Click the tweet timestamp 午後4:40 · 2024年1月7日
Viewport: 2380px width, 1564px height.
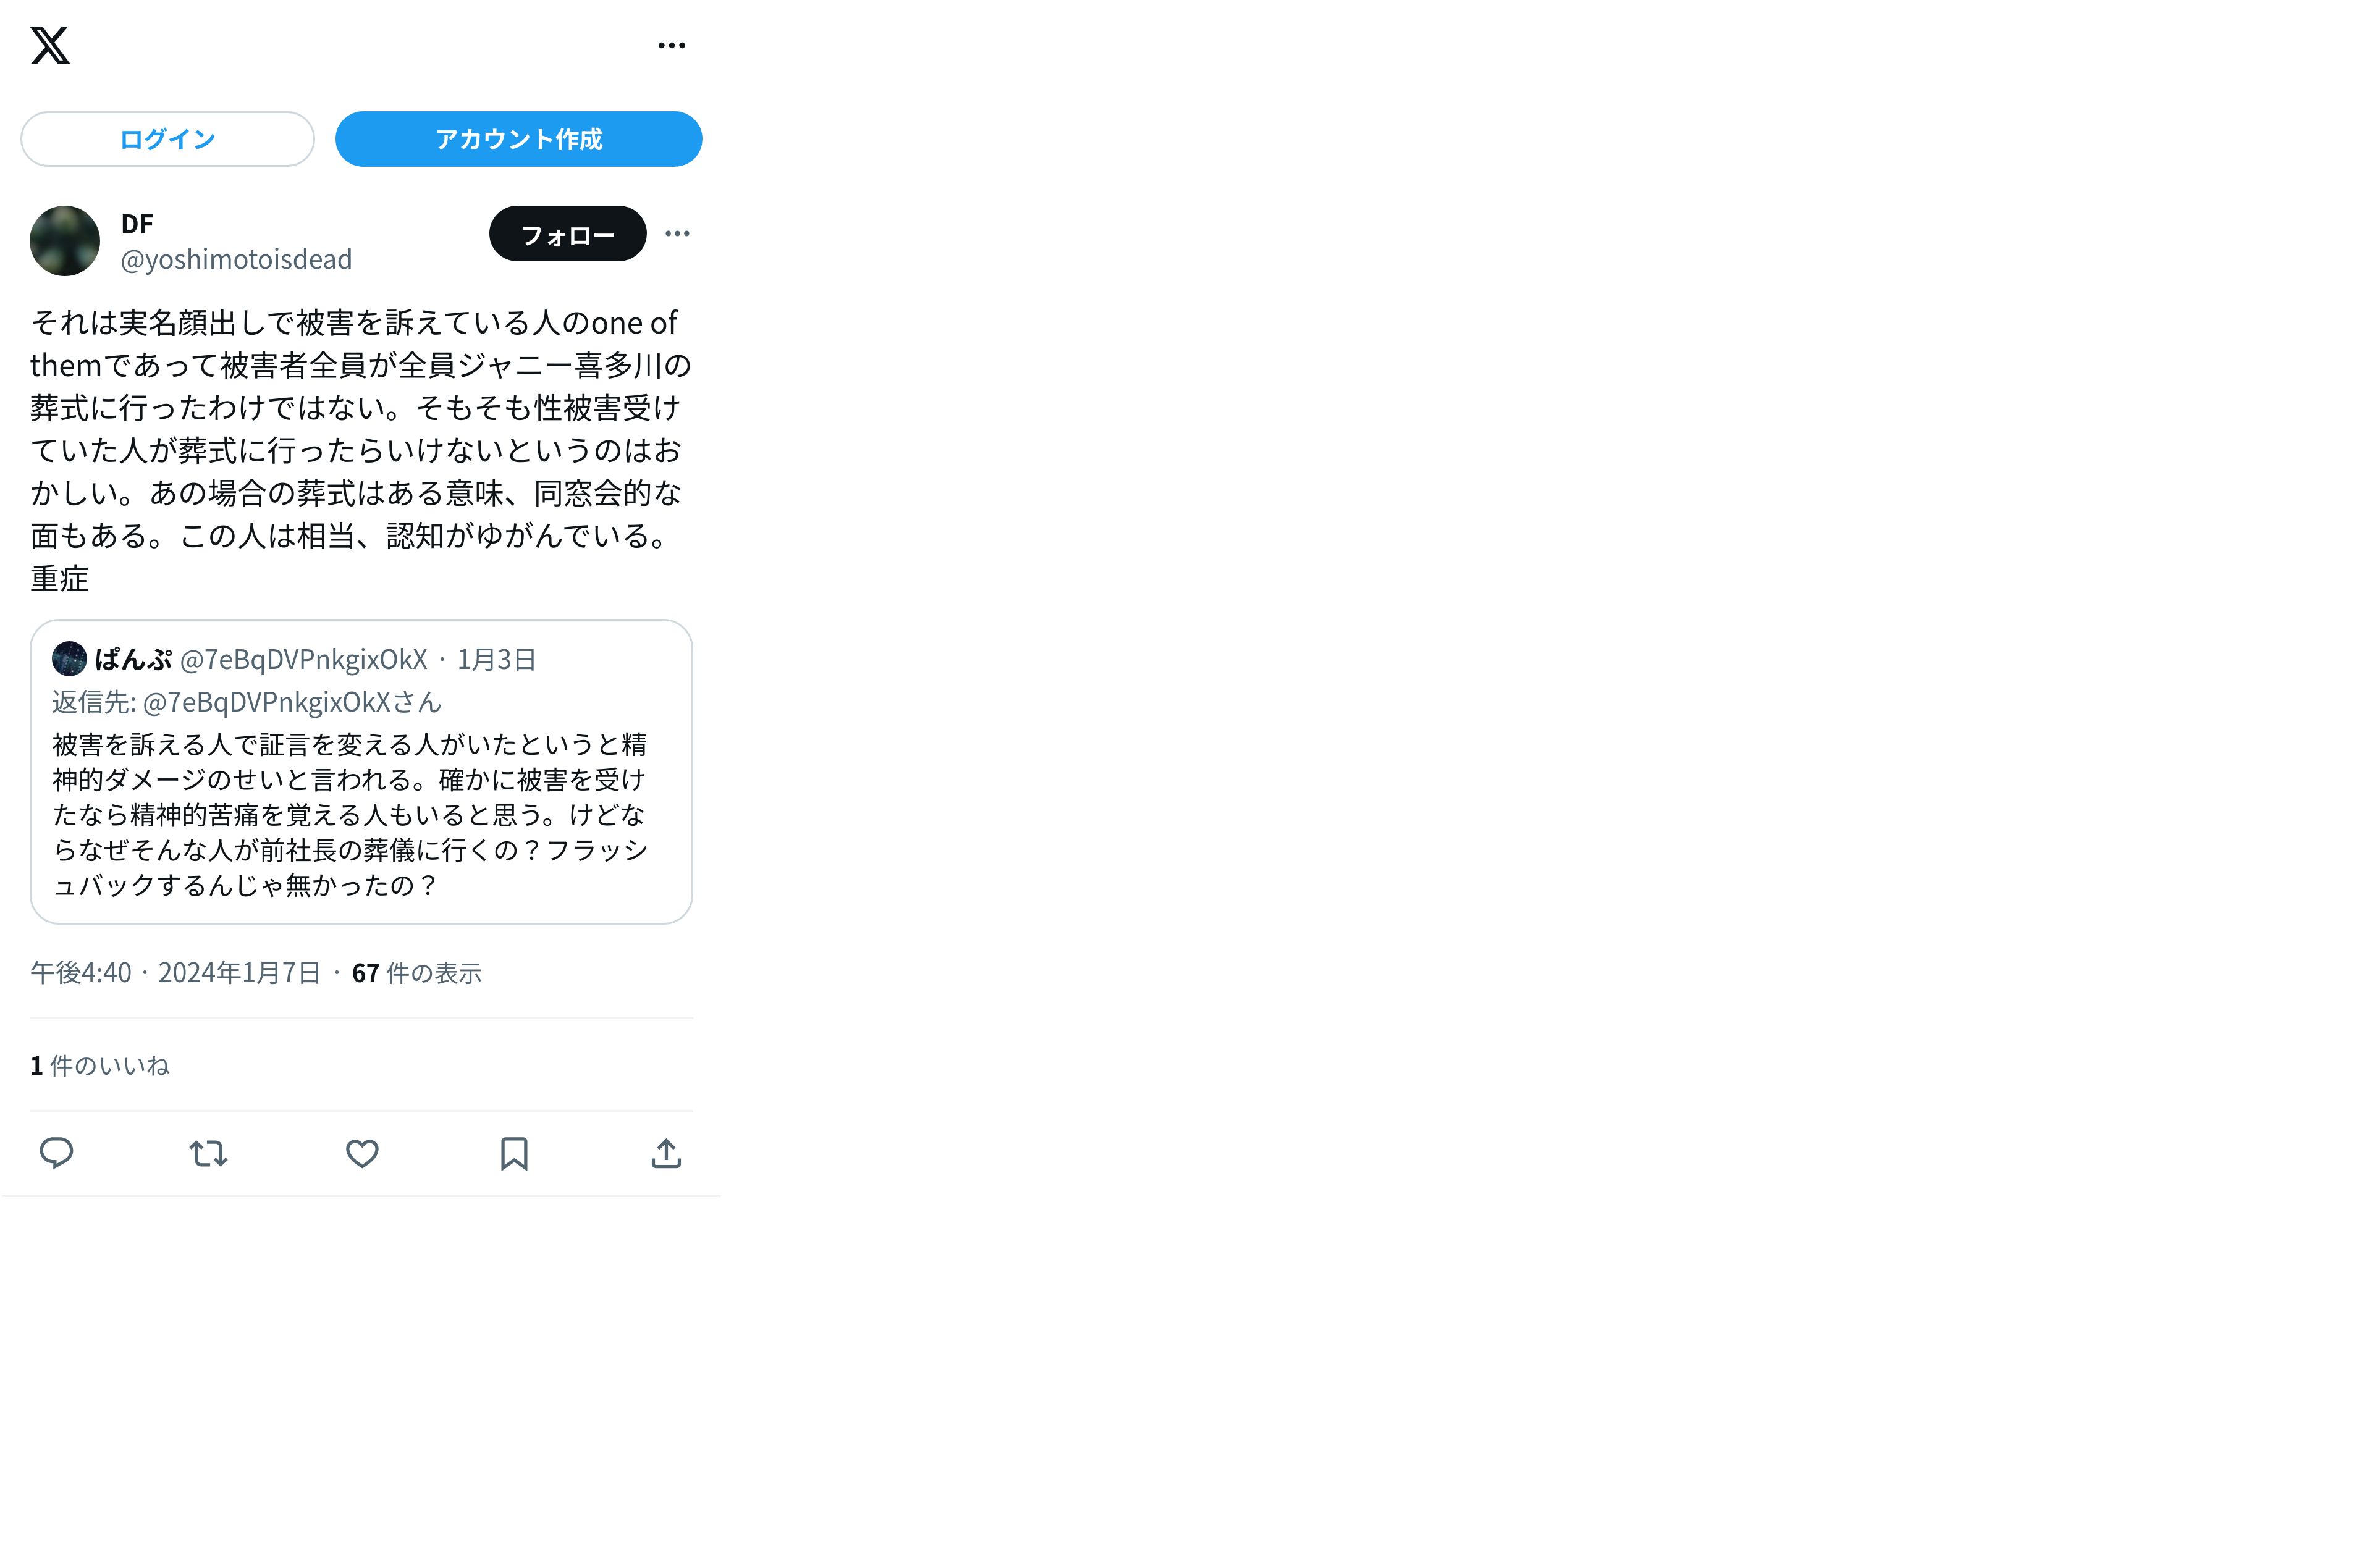[x=175, y=973]
